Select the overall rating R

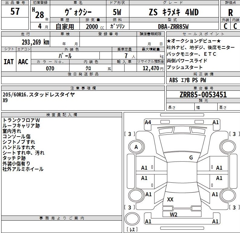tap(231, 13)
